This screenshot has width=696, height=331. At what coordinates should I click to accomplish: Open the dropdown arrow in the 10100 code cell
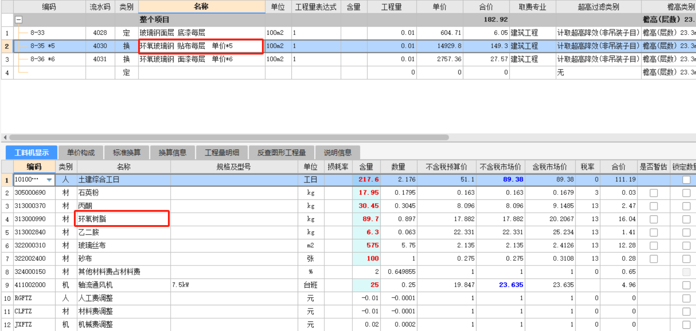click(49, 180)
